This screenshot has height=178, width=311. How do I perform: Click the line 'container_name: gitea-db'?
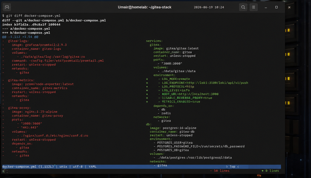(x=172, y=132)
